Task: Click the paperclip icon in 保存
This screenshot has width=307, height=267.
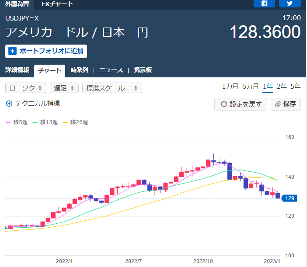Action: 278,104
